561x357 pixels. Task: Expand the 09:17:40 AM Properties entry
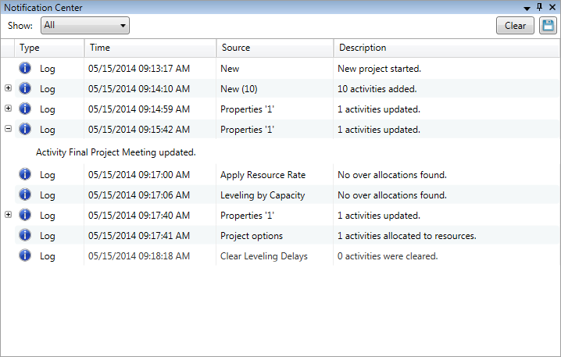(x=9, y=215)
